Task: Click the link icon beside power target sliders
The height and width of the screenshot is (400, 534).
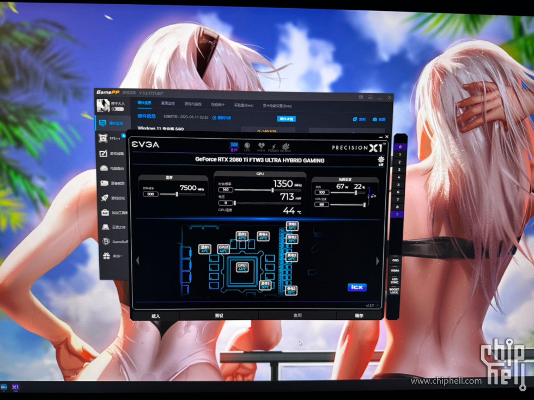Action: click(374, 196)
